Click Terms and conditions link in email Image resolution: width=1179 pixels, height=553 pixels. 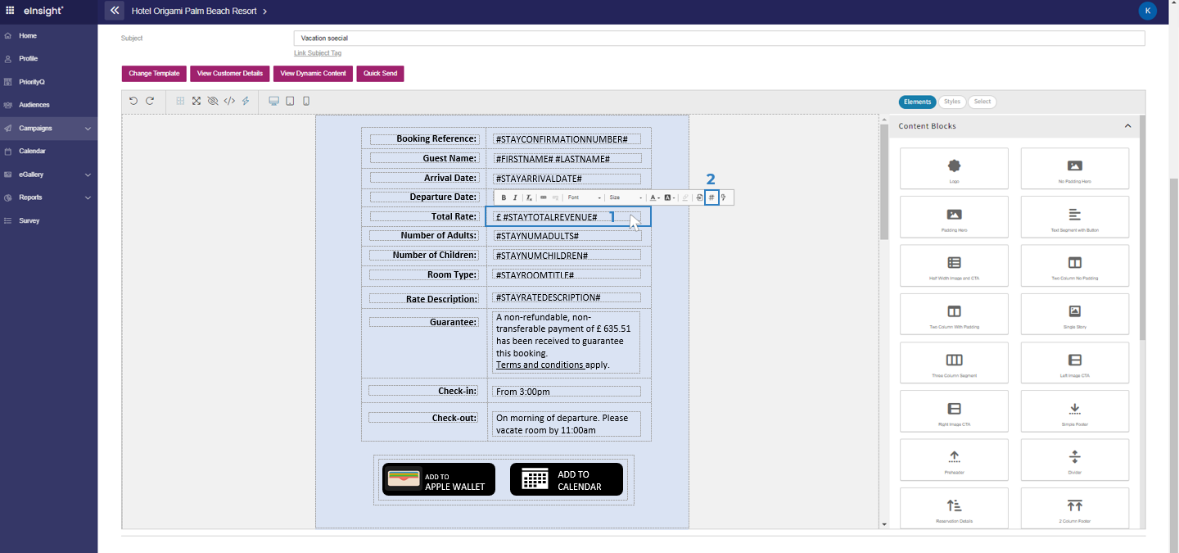(540, 365)
